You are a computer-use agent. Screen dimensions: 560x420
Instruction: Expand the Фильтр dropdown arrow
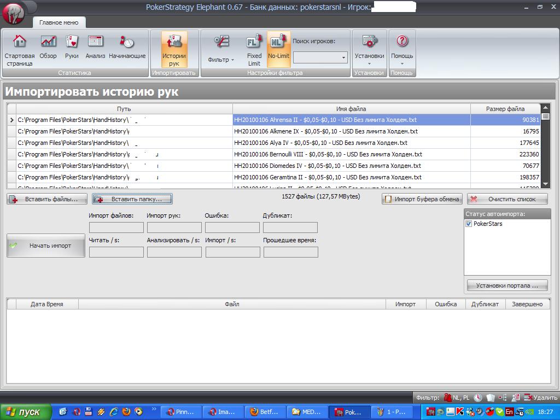(232, 60)
